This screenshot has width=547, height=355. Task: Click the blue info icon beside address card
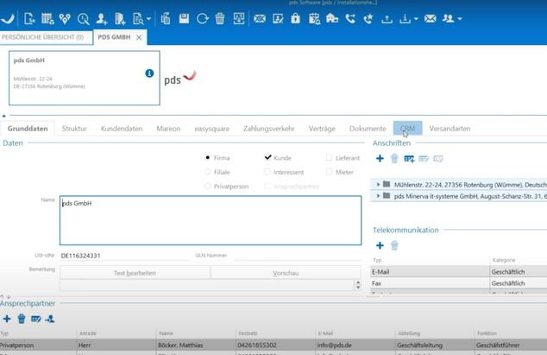pyautogui.click(x=149, y=74)
